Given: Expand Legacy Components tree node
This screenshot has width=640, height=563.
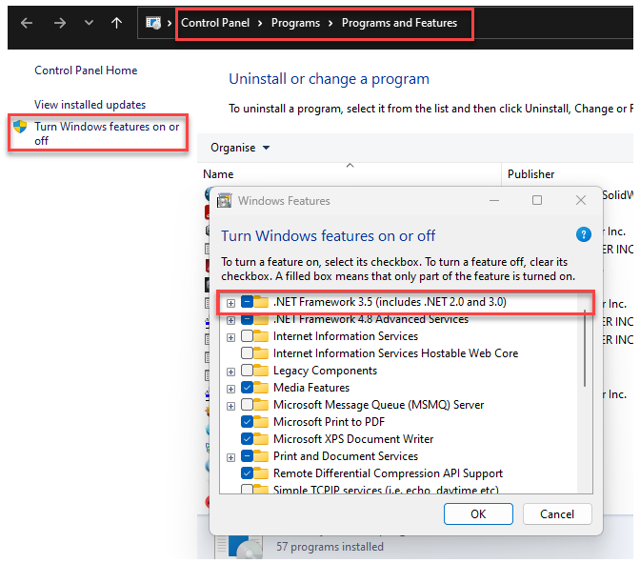Looking at the screenshot, I should coord(231,372).
